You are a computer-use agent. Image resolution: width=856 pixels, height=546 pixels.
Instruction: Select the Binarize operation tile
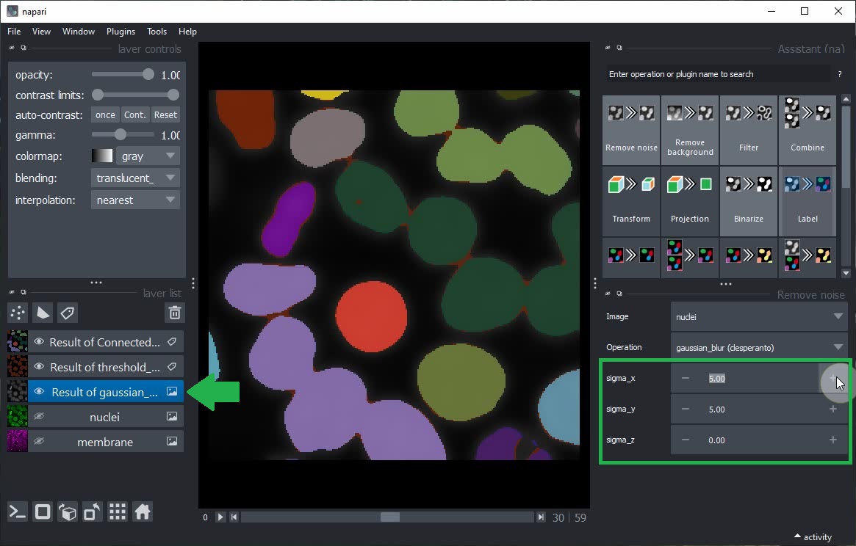[748, 200]
